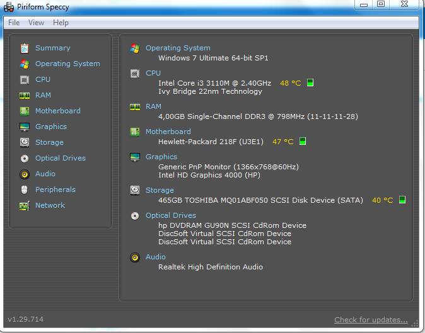Click Operating System heading link in main panel
This screenshot has height=333, width=425.
pyautogui.click(x=178, y=48)
